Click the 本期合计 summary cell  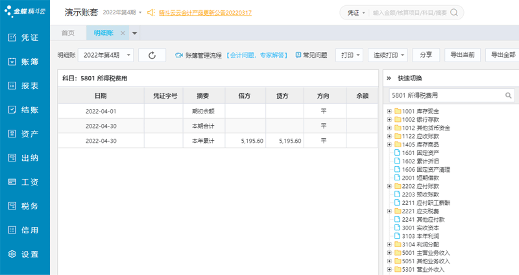203,126
